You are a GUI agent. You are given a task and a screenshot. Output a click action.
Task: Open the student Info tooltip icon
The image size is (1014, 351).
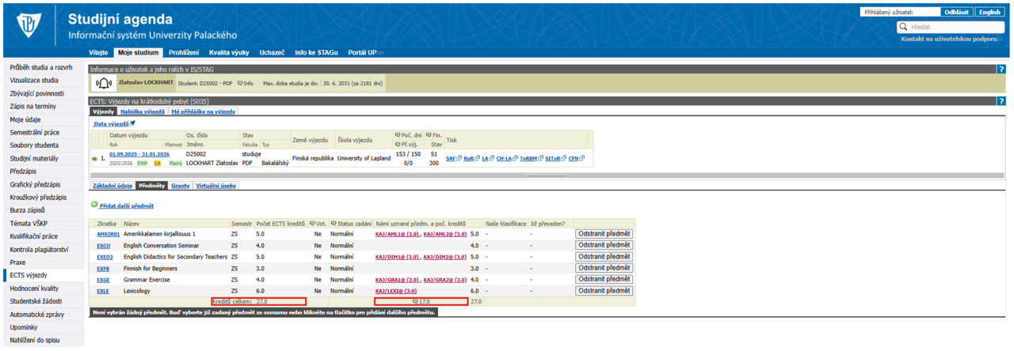[x=246, y=83]
